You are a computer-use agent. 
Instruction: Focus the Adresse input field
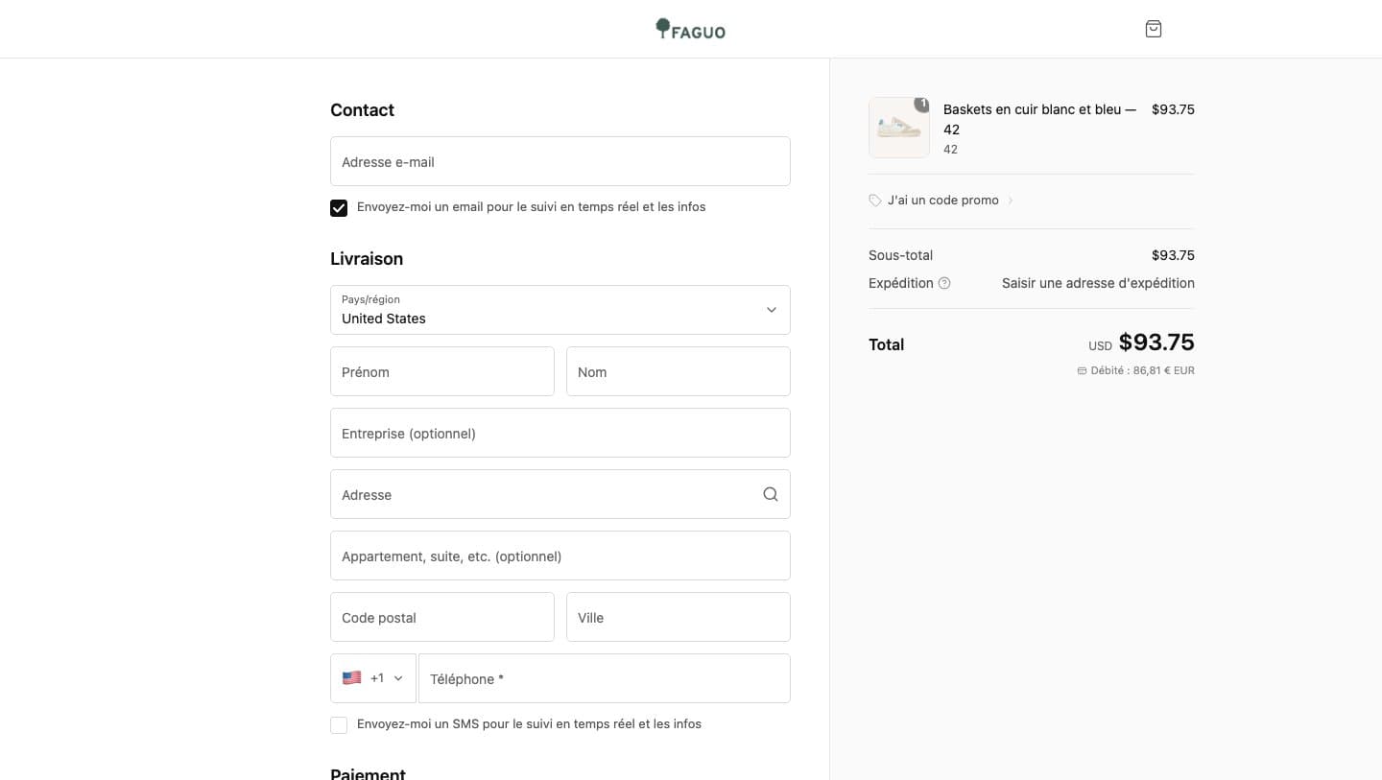tap(560, 494)
